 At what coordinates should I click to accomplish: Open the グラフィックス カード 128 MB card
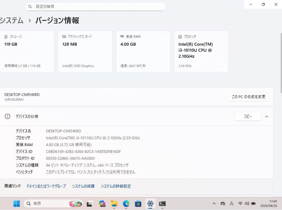click(x=85, y=51)
